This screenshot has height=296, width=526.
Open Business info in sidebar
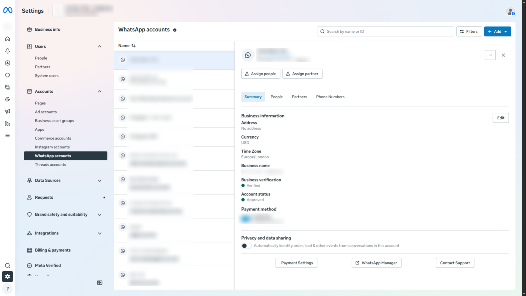(47, 29)
